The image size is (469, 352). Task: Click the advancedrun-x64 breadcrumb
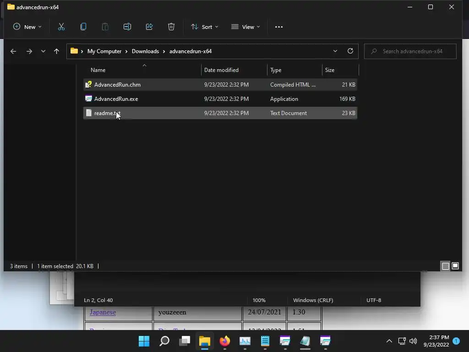[191, 51]
